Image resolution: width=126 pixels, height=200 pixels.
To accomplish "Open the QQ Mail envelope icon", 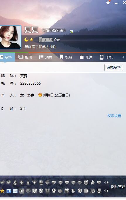I will coord(15,191).
